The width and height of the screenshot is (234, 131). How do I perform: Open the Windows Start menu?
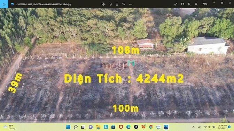click(68, 127)
